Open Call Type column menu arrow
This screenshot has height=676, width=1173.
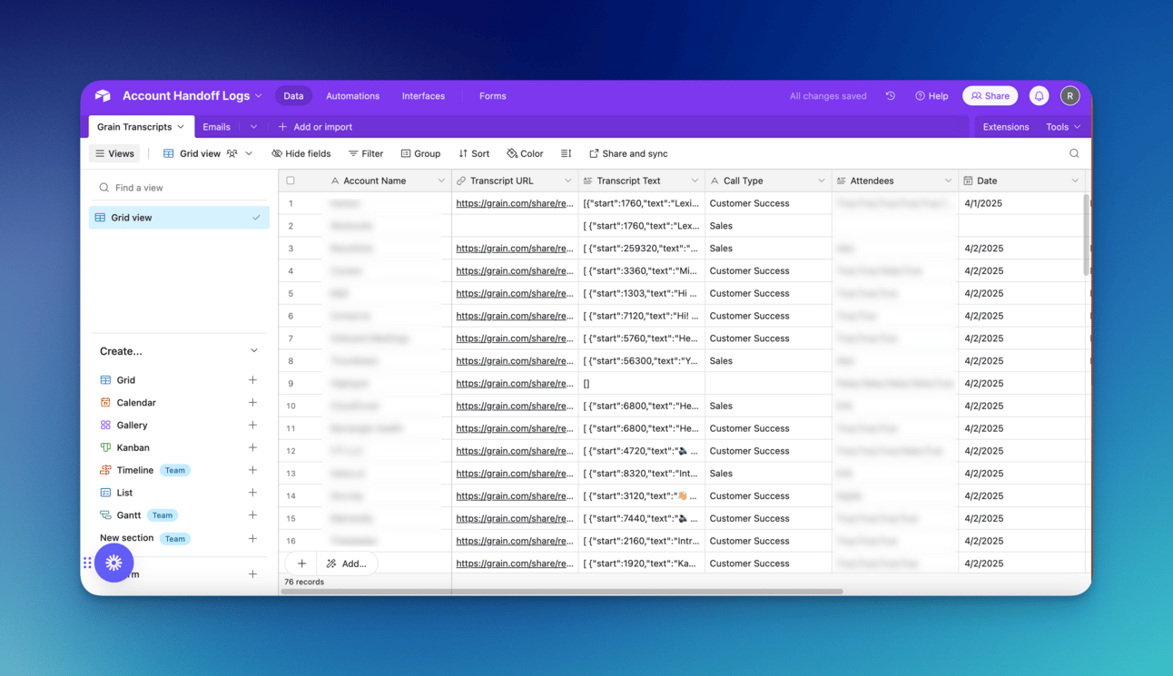point(822,181)
